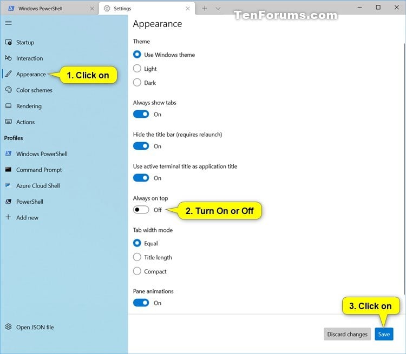Screen dimensions: 406x354
Task: Open the Startup settings page
Action: 64,42
